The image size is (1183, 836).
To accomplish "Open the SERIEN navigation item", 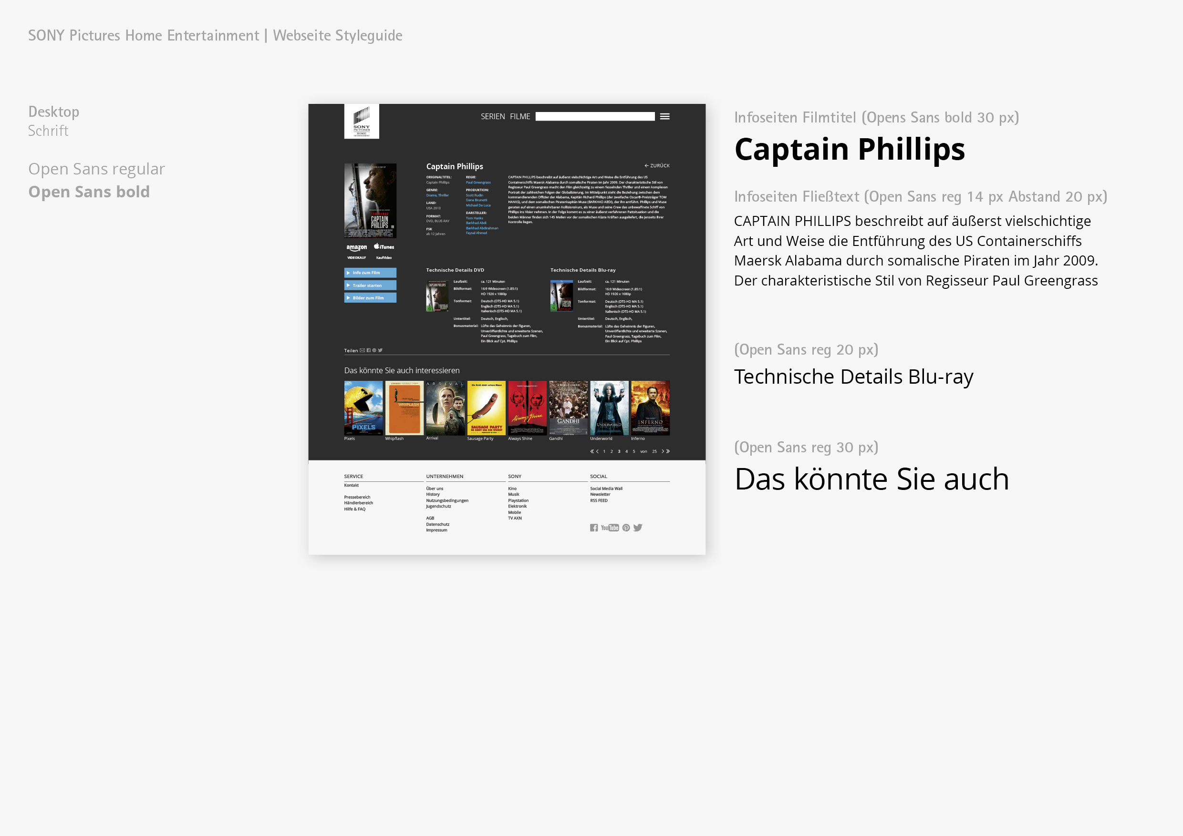I will tap(493, 117).
